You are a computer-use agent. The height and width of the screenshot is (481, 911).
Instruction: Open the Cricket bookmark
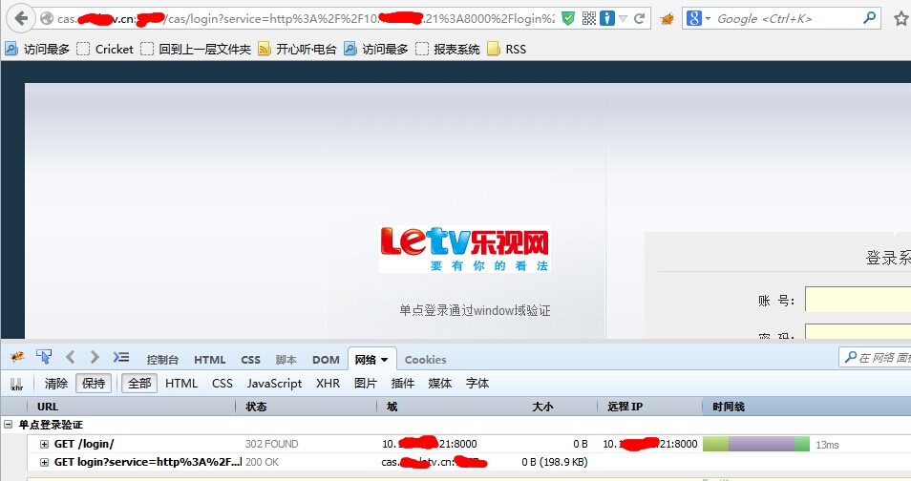pos(105,50)
